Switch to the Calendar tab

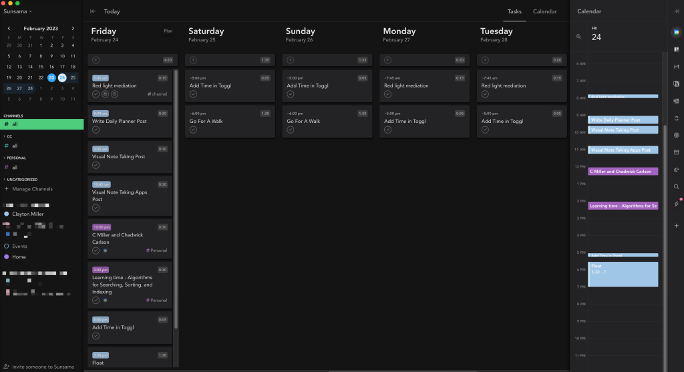(544, 11)
